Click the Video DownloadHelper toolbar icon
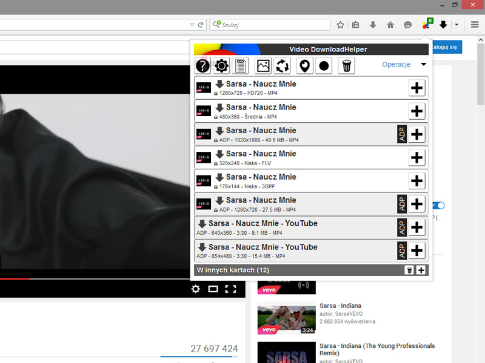This screenshot has height=363, width=485. (x=427, y=24)
